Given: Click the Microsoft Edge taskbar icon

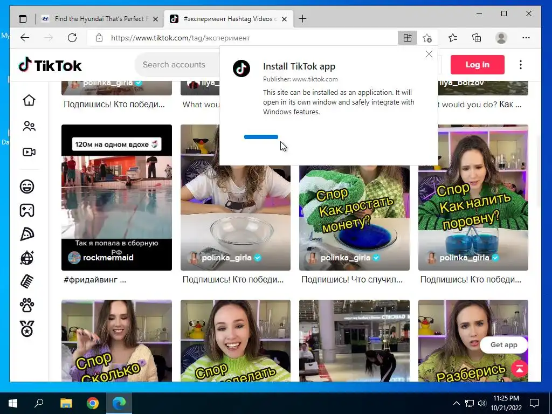Looking at the screenshot, I should click(x=119, y=403).
